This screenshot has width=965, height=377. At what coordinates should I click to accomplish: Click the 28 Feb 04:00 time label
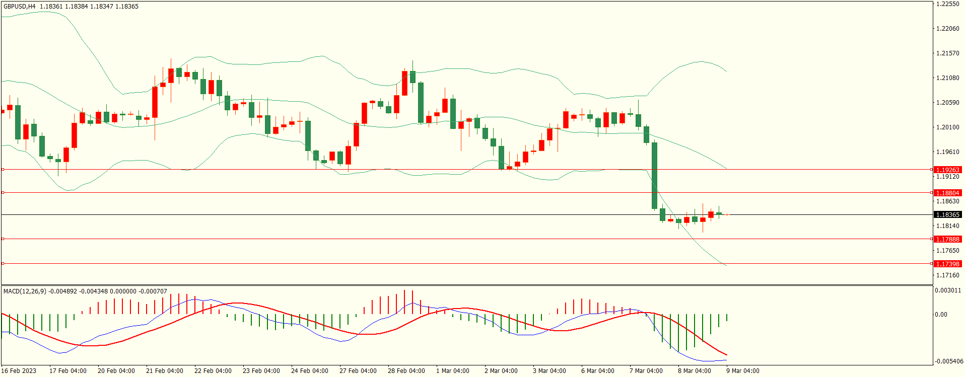click(406, 371)
